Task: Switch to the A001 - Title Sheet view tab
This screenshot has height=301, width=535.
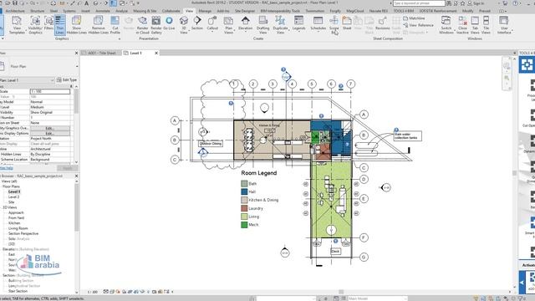Action: point(101,53)
